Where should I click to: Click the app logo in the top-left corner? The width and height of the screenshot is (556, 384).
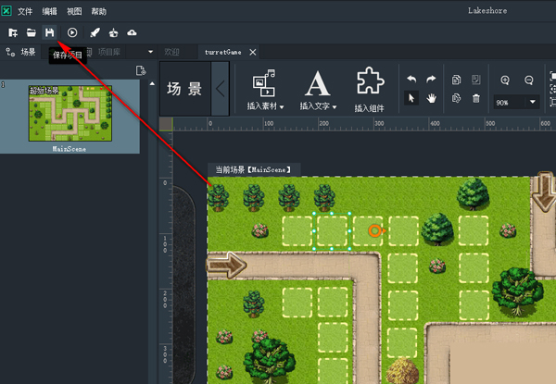click(x=6, y=10)
